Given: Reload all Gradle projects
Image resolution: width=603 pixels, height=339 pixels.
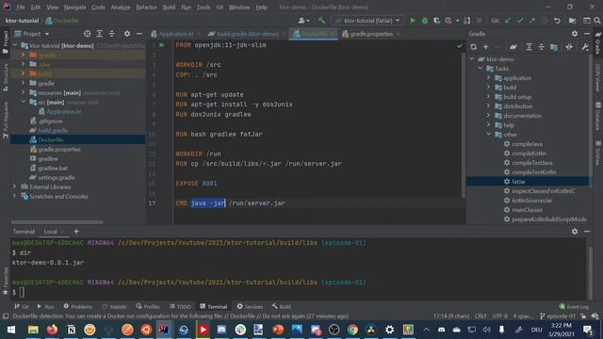Looking at the screenshot, I should (473, 46).
